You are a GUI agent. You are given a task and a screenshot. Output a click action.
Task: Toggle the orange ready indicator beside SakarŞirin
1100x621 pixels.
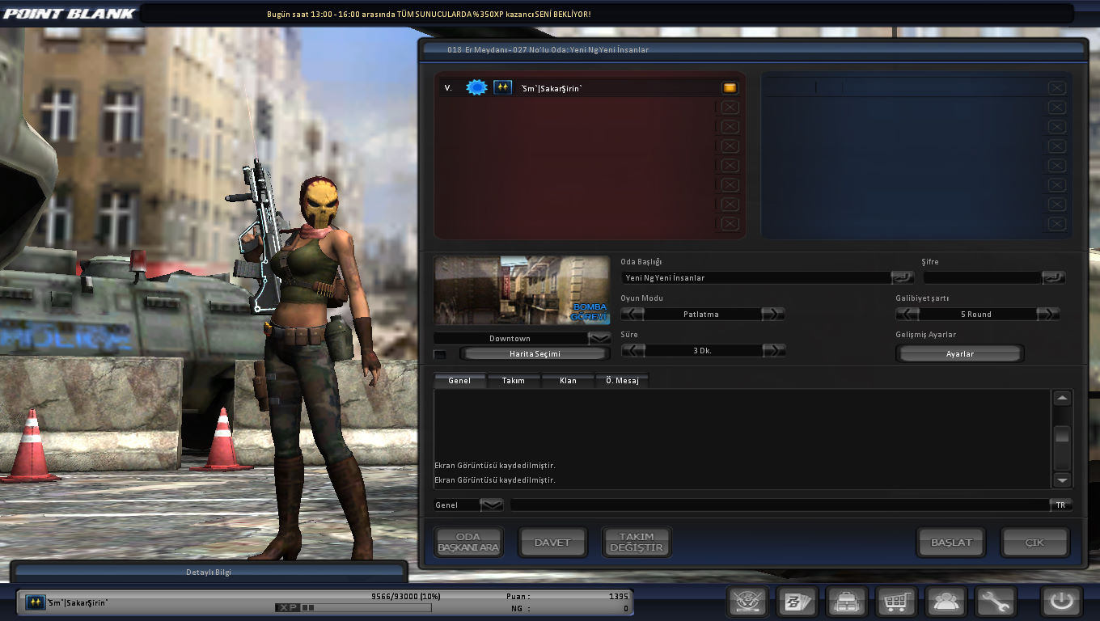tap(730, 87)
